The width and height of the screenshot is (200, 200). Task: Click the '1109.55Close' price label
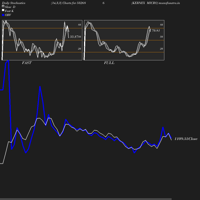point(186,139)
